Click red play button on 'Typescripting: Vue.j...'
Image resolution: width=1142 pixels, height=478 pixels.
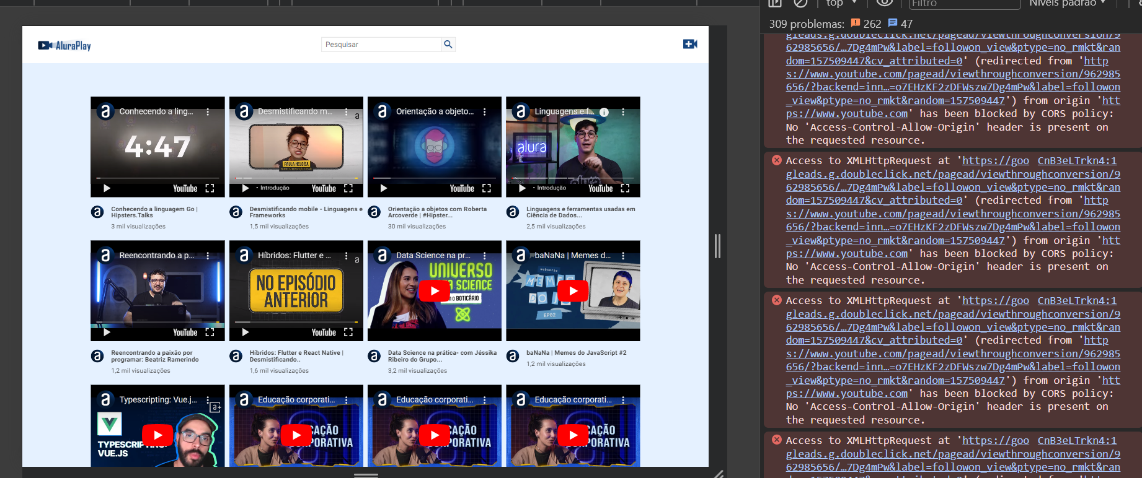(157, 435)
